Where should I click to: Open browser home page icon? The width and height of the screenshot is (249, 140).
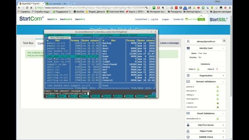31,8
